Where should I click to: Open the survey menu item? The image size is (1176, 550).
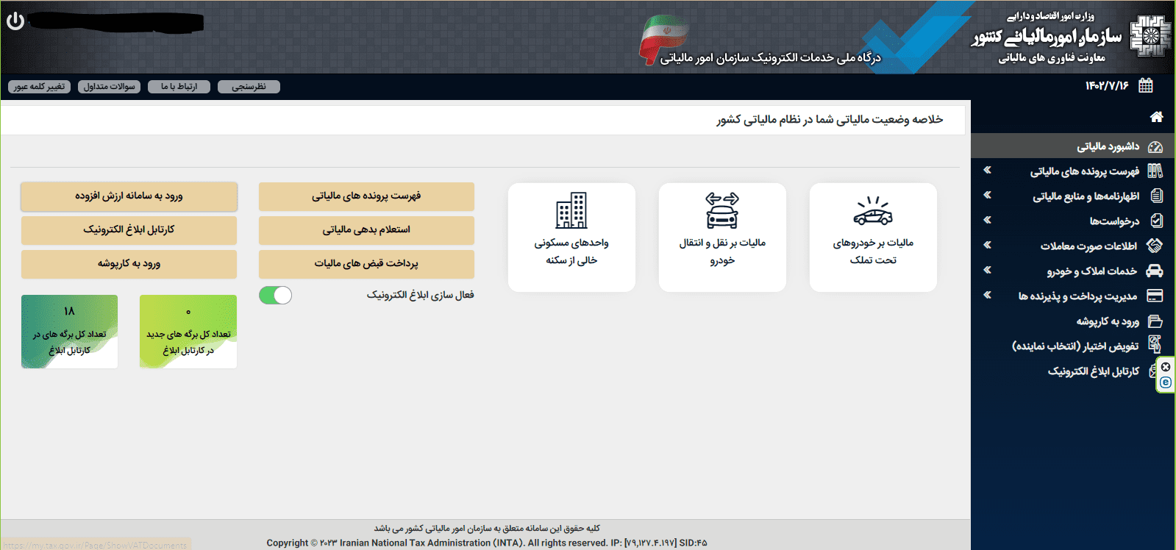click(x=249, y=87)
